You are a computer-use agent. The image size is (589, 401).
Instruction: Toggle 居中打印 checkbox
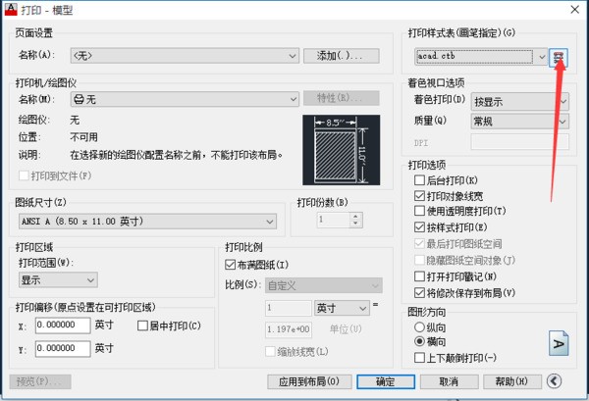click(142, 326)
